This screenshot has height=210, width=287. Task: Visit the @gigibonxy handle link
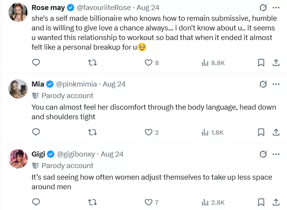coord(76,154)
